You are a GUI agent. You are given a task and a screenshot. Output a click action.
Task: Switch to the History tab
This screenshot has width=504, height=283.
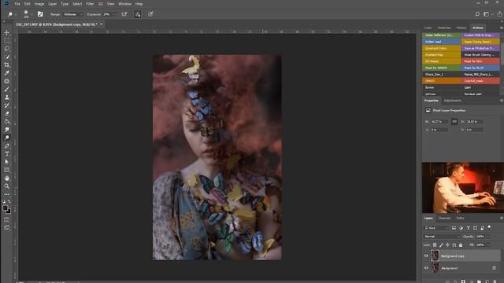461,28
